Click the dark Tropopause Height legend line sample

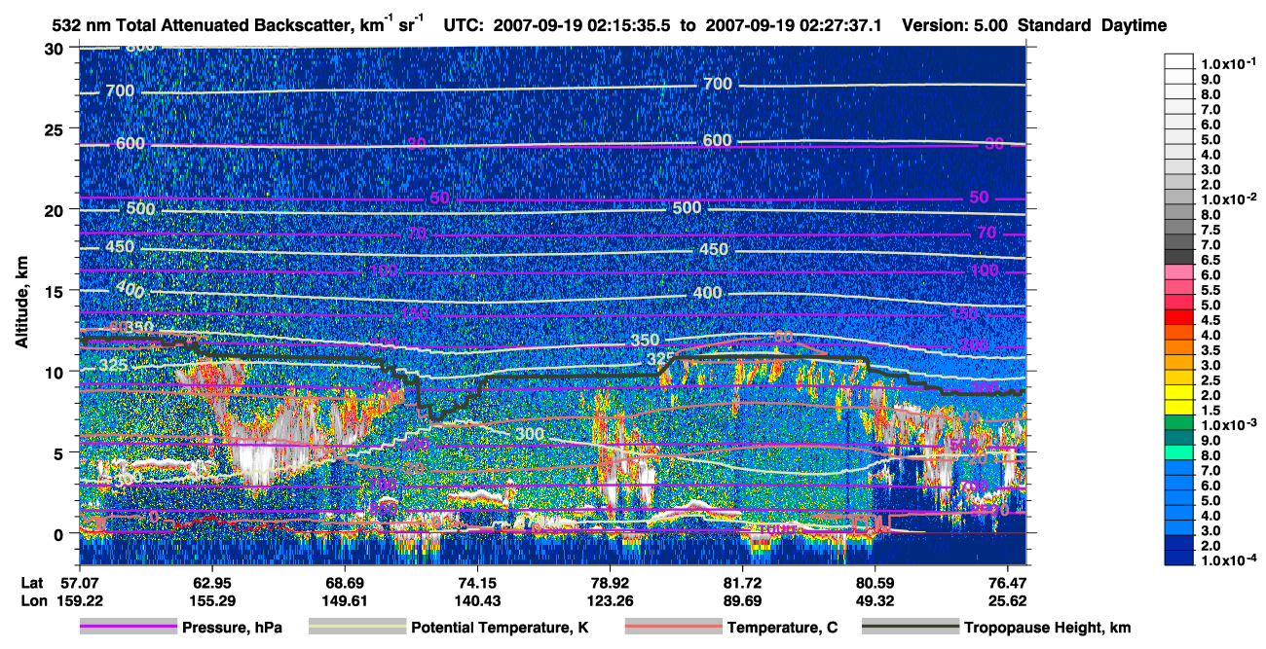pos(911,628)
